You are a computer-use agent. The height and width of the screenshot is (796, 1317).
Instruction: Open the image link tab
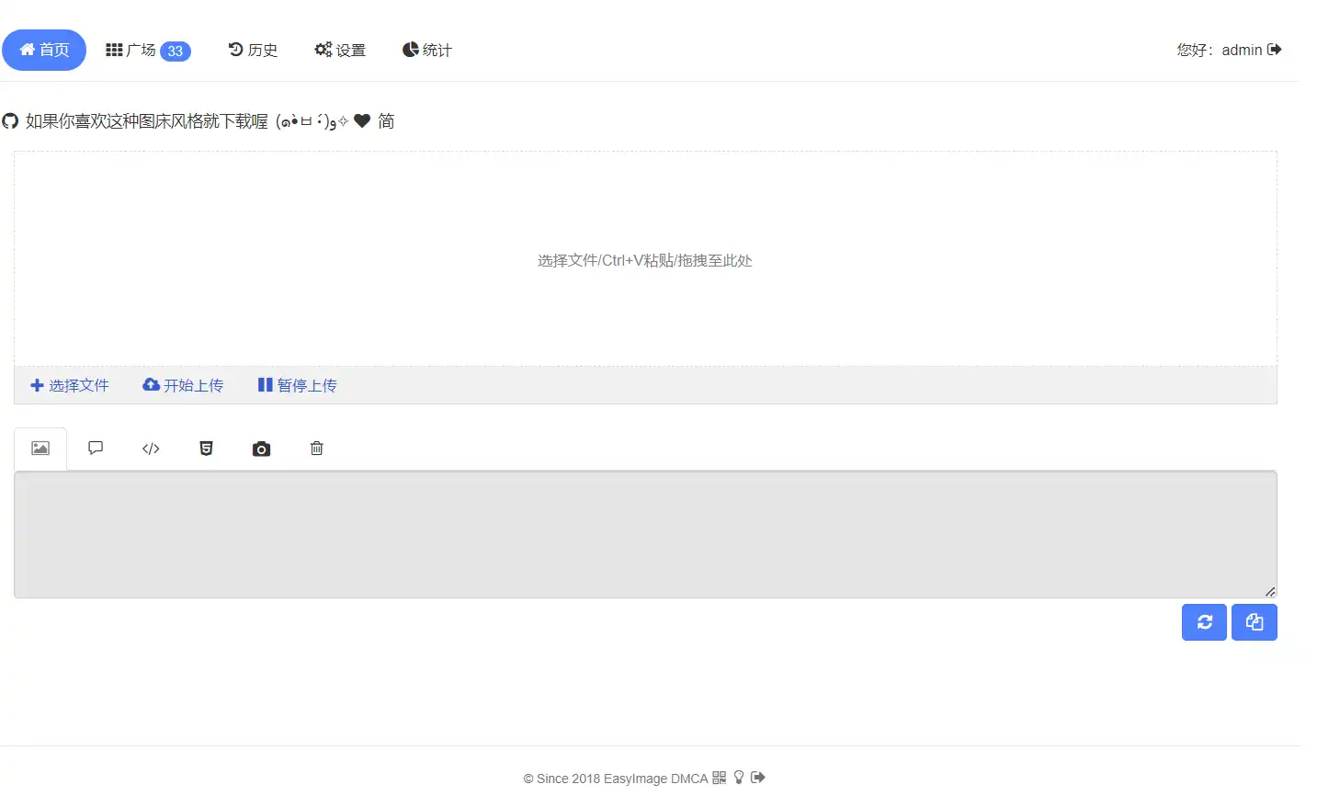(40, 449)
